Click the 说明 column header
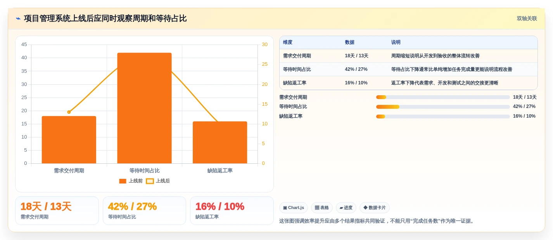553x240 pixels. click(396, 42)
